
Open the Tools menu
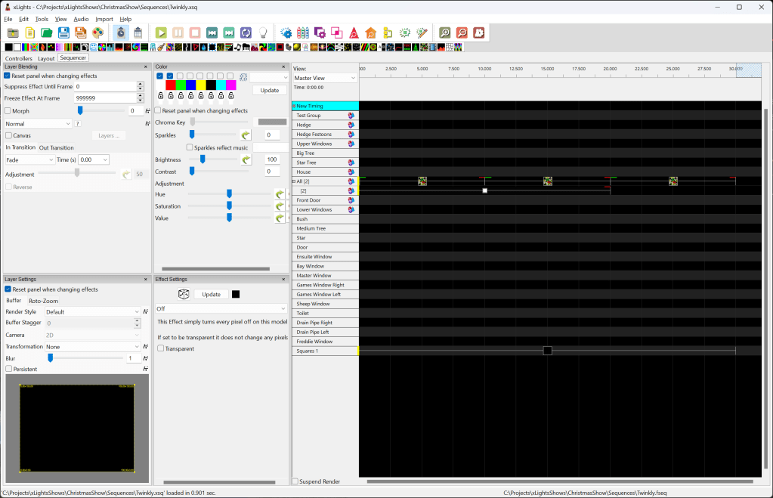coord(42,19)
